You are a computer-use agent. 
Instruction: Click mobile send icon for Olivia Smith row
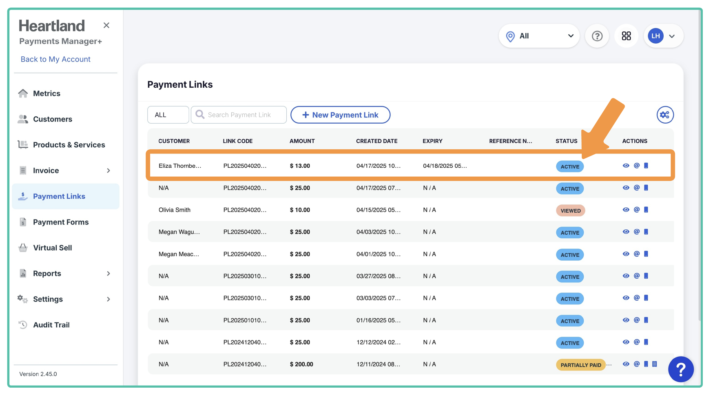coord(646,210)
